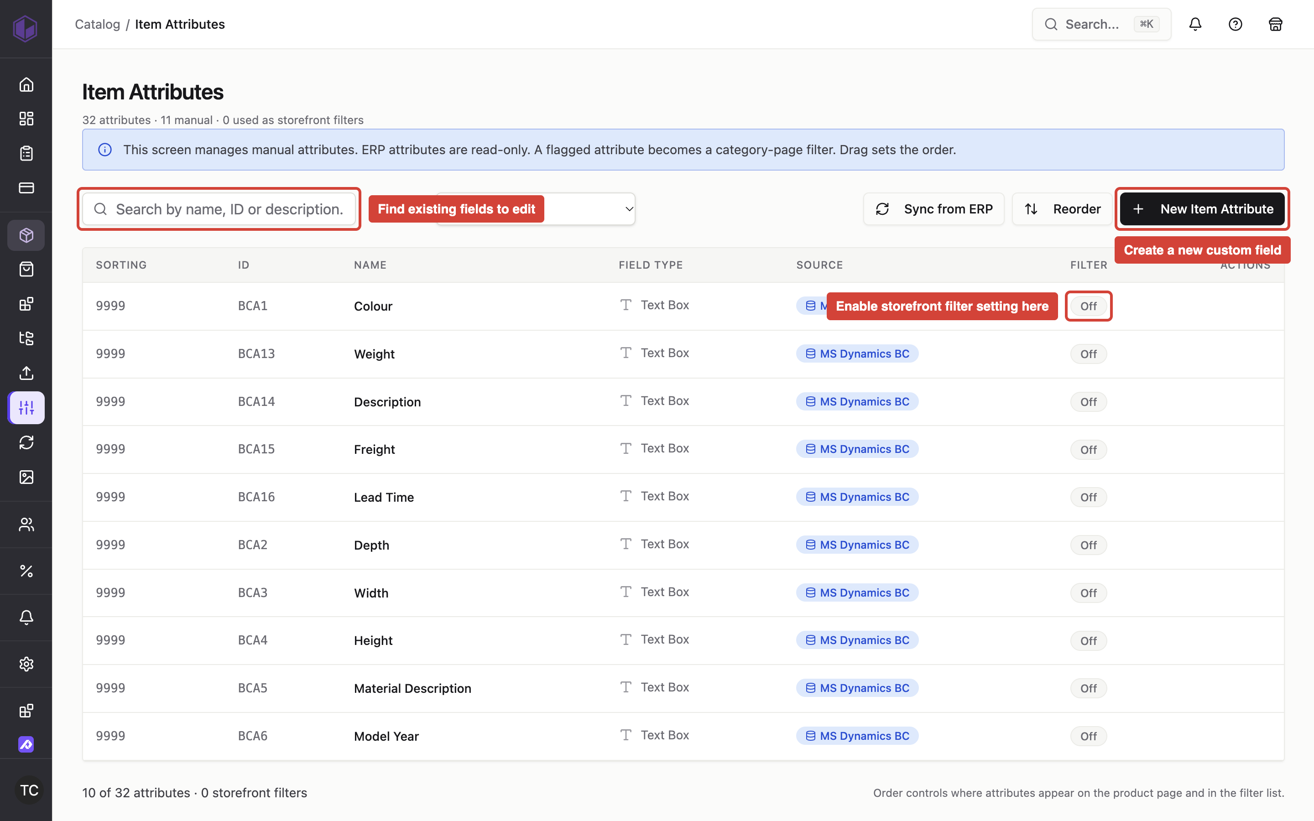Open the users icon in sidebar

pos(26,524)
